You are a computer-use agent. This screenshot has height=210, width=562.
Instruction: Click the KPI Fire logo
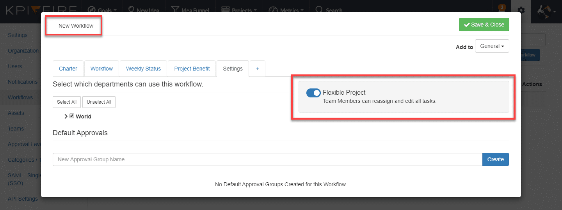tap(39, 10)
